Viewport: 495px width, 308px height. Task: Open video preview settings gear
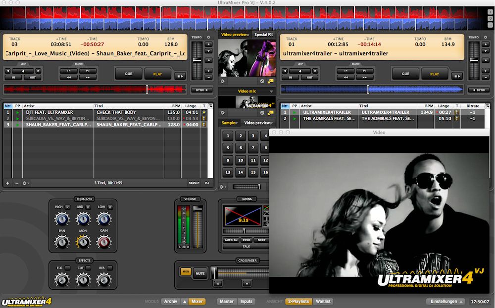coord(223,81)
